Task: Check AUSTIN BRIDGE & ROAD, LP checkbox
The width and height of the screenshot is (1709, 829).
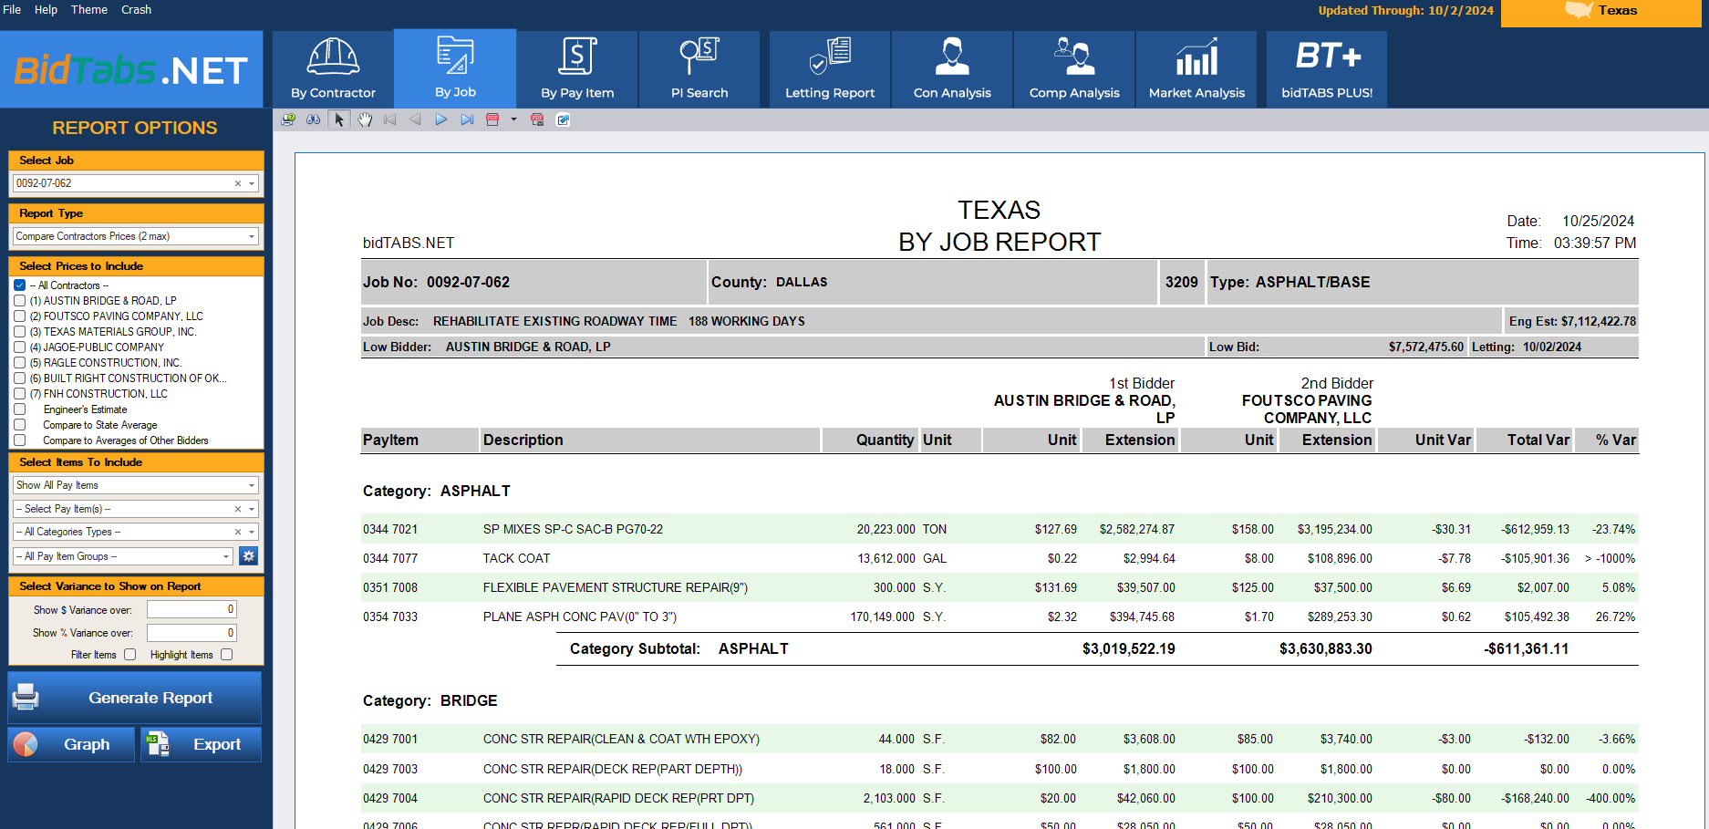Action: [19, 301]
